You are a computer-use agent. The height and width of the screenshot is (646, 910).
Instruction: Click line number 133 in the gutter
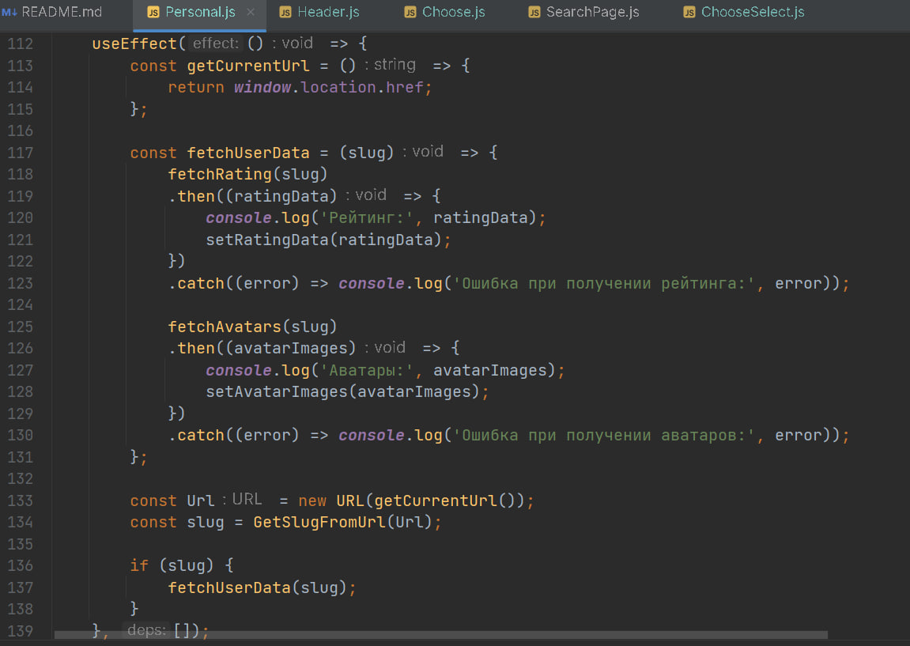tap(21, 501)
